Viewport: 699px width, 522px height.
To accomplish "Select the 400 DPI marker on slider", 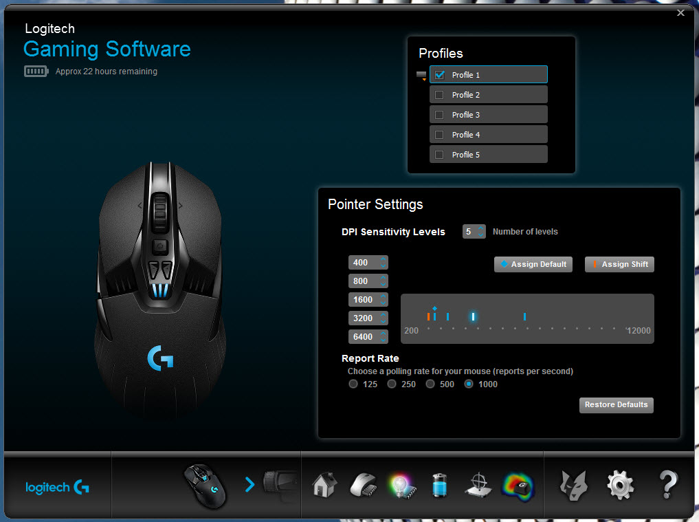I will click(x=428, y=317).
